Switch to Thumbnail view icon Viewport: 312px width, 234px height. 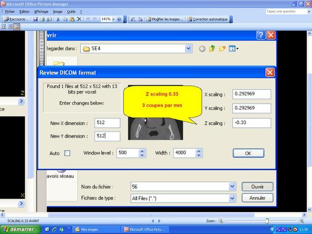coord(3,27)
